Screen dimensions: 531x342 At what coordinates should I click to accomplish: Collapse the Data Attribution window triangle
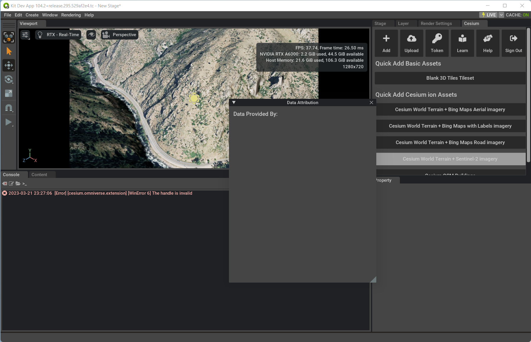234,103
